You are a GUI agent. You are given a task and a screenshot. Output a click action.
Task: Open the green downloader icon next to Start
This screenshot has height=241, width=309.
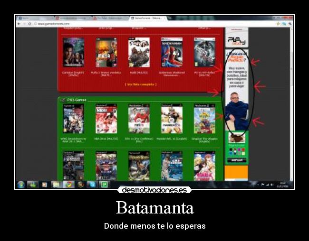pyautogui.click(x=32, y=185)
